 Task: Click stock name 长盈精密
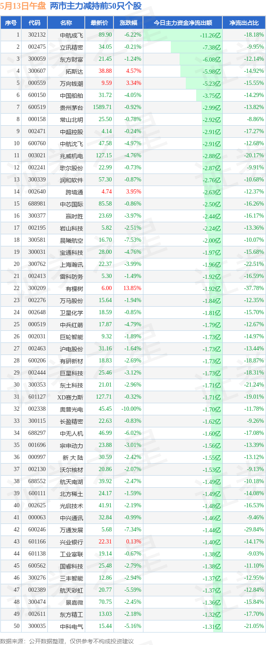(x=71, y=421)
